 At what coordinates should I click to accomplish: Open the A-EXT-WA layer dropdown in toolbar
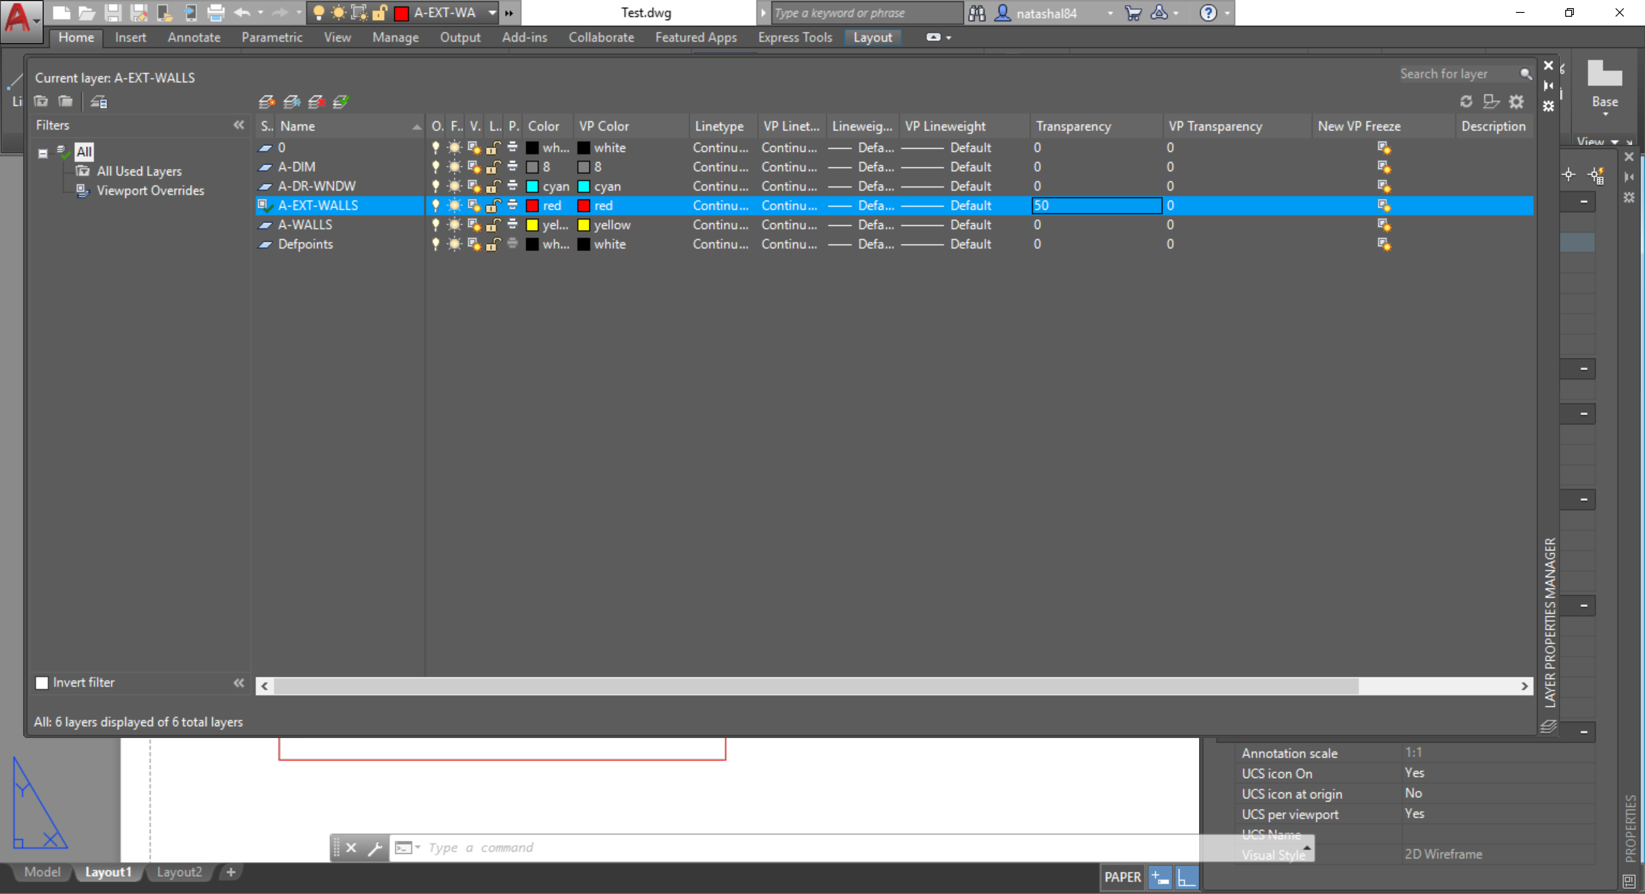pyautogui.click(x=492, y=13)
